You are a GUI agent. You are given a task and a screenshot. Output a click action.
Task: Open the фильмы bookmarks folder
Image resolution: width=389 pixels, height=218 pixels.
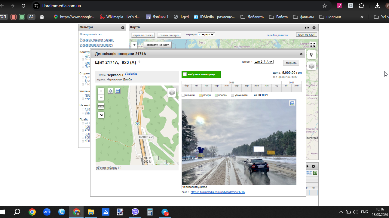[x=303, y=17]
